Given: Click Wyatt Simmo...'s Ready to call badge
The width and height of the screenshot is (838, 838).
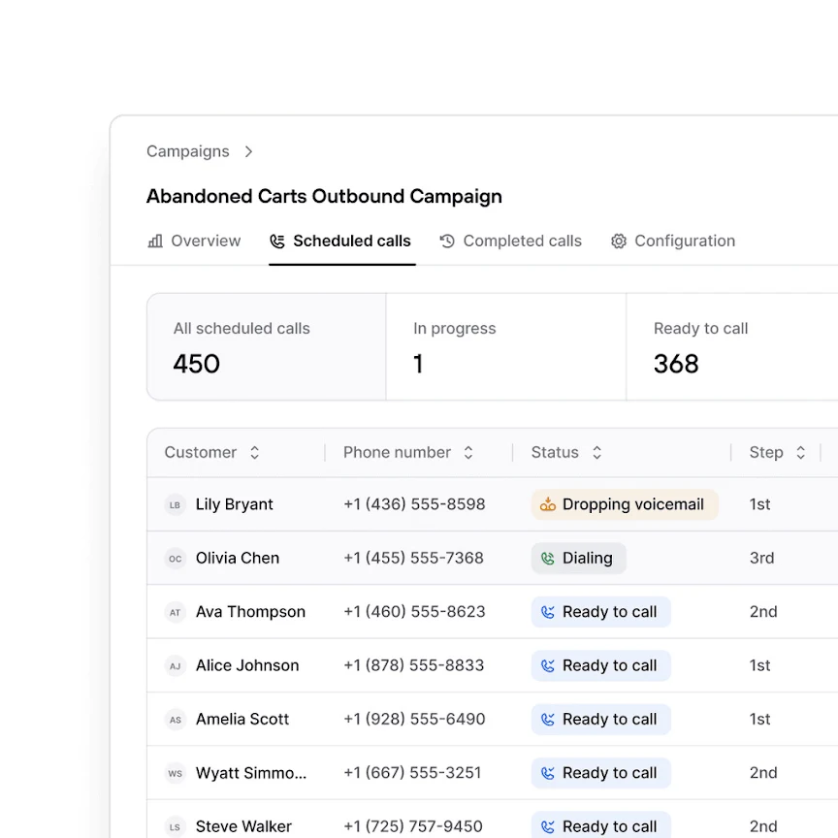Looking at the screenshot, I should tap(600, 773).
